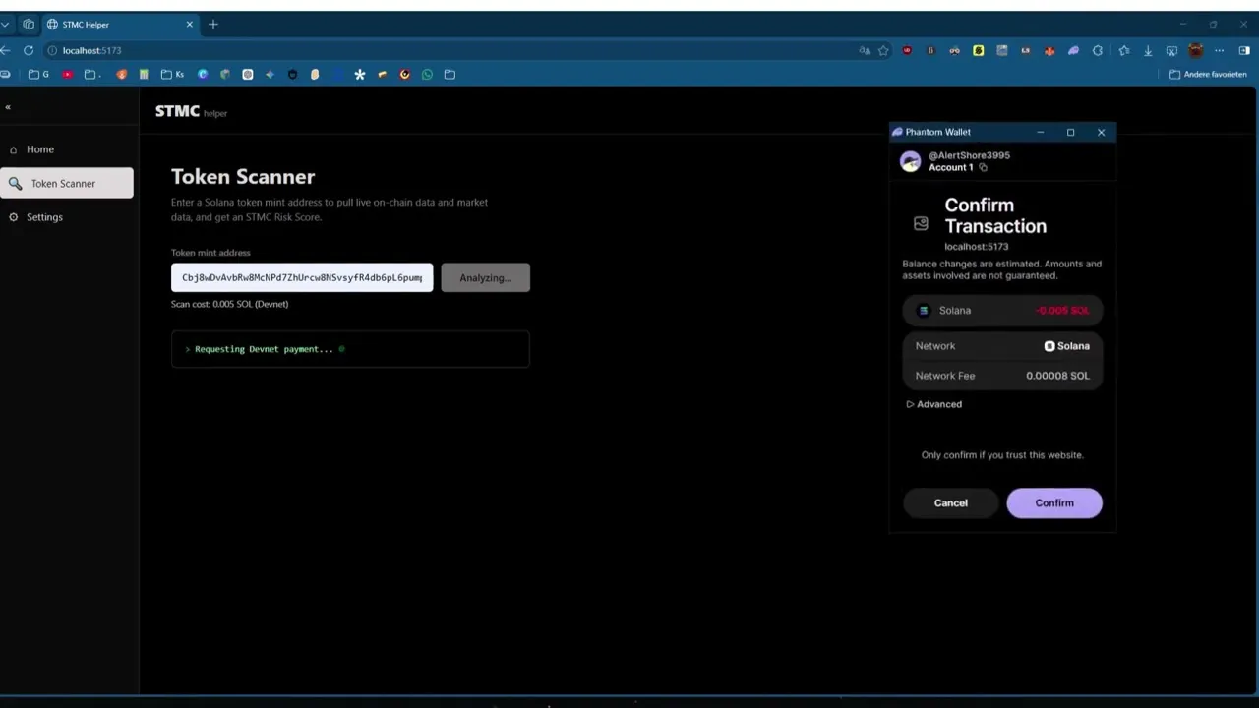Click the 'Requesting Devnet payment...' status line

264,349
